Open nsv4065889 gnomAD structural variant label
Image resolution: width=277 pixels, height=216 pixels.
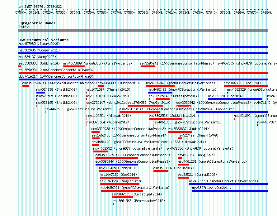[97, 63]
